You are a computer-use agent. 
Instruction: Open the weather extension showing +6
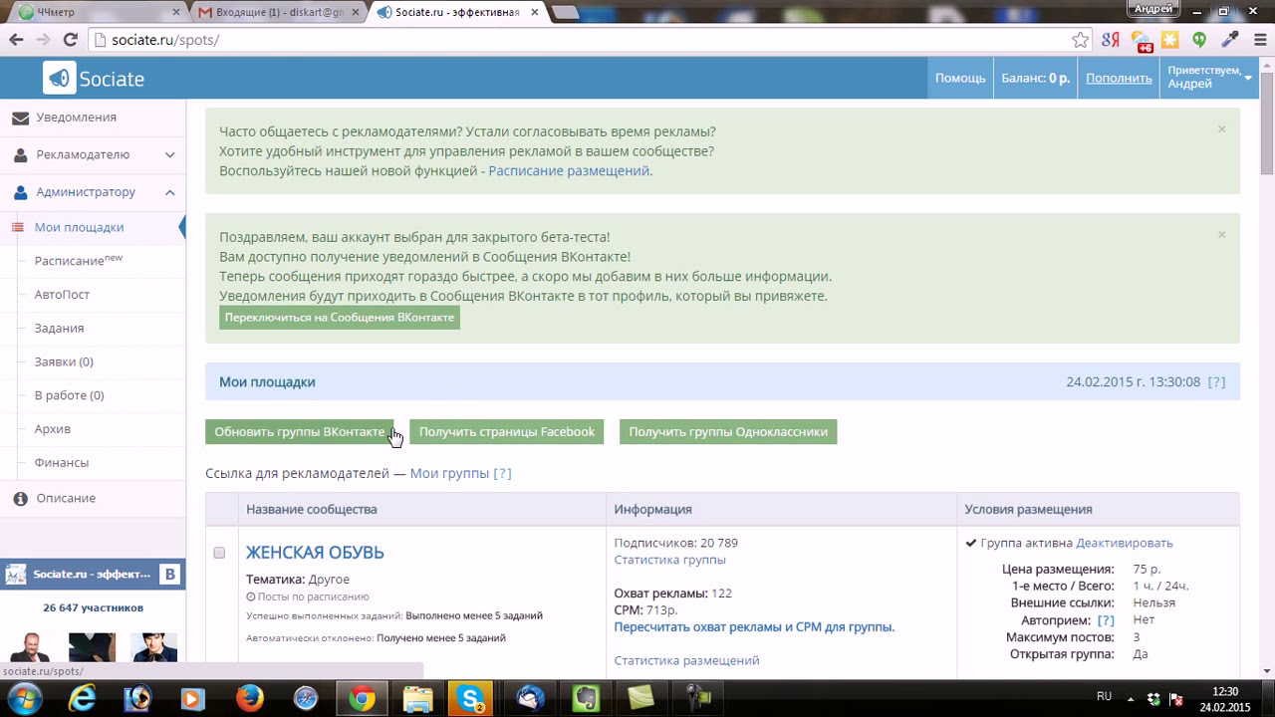pos(1142,40)
